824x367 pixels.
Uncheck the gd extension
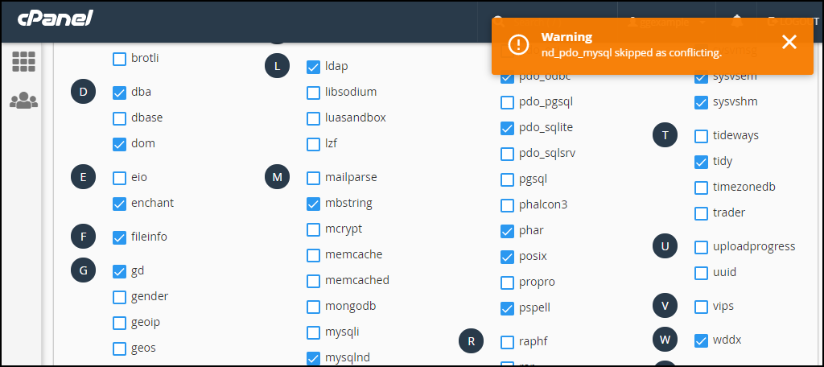(119, 271)
